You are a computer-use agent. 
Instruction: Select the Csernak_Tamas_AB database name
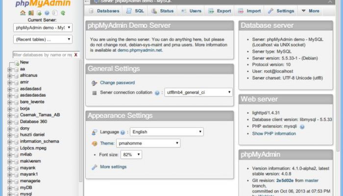coord(40,115)
